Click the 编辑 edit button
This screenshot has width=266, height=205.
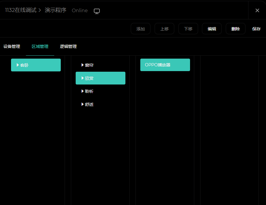tap(212, 29)
